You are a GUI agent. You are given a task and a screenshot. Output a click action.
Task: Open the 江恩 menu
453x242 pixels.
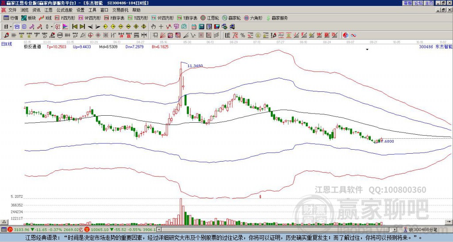coord(49,10)
